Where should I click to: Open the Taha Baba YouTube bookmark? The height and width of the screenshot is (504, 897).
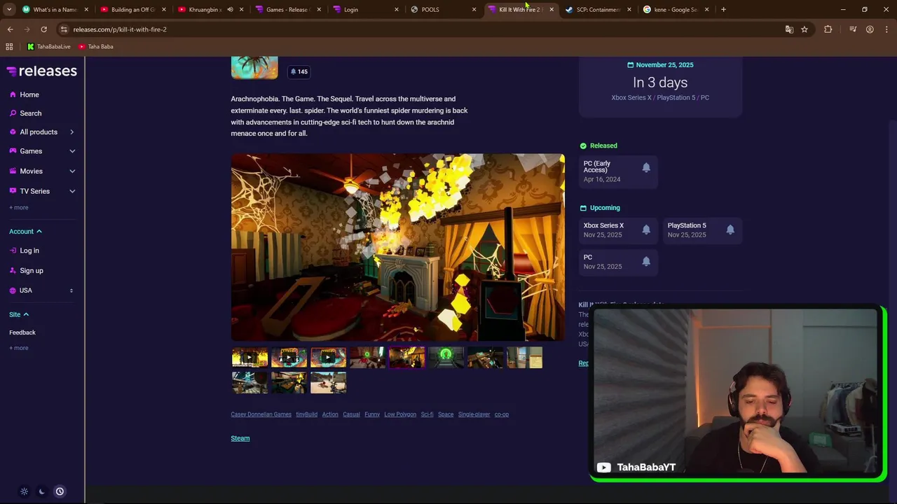pos(96,47)
